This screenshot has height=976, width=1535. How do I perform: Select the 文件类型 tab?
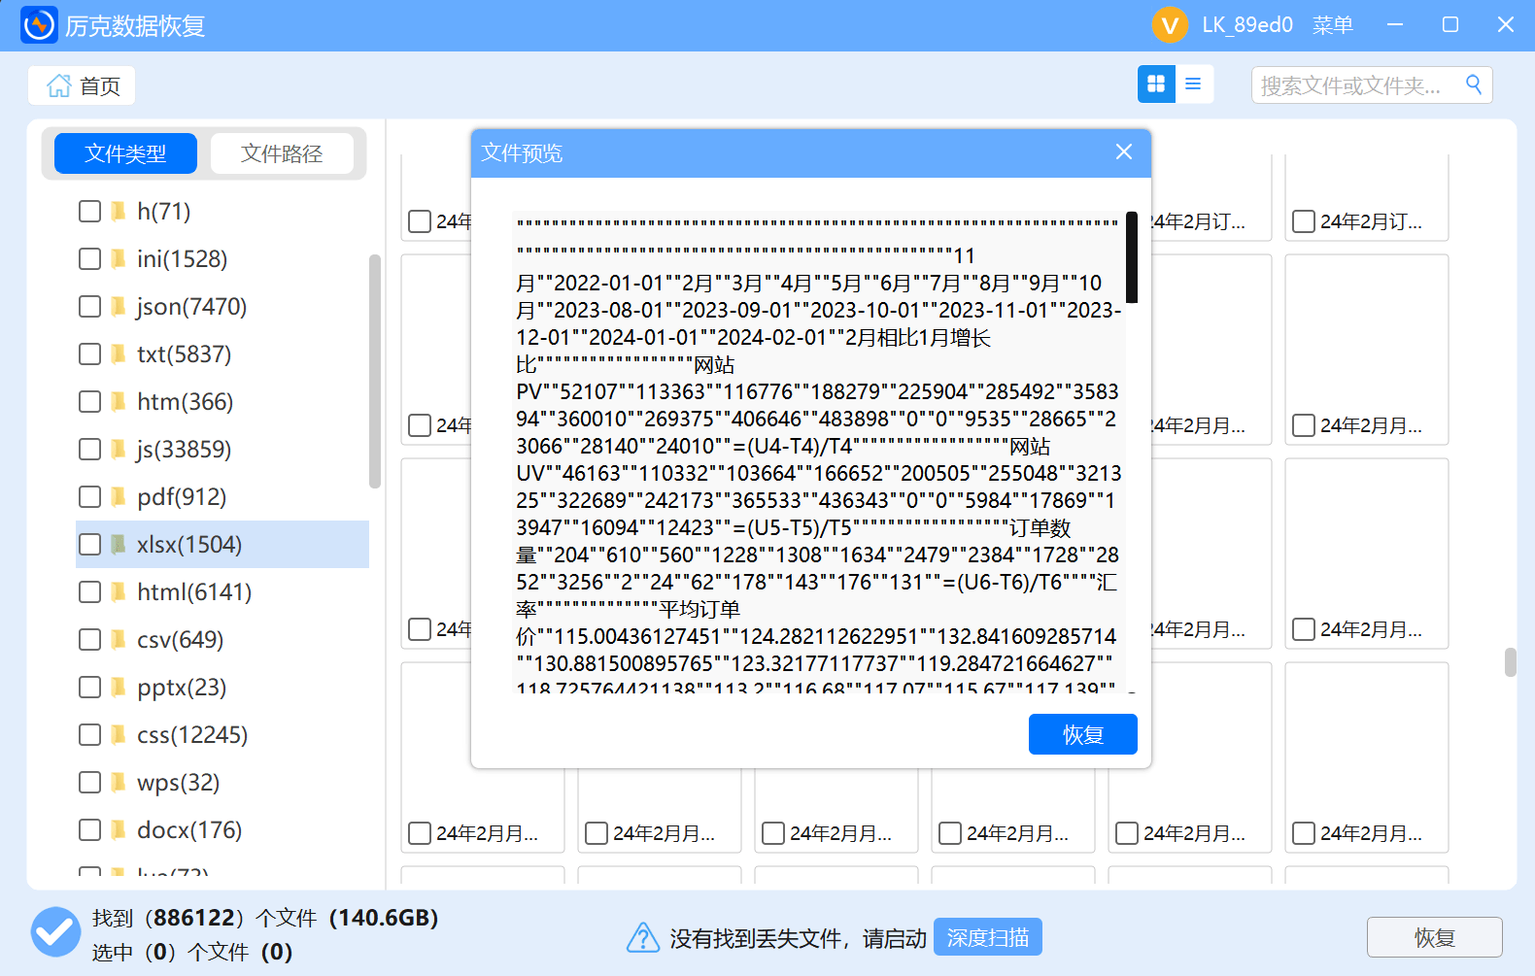click(125, 153)
